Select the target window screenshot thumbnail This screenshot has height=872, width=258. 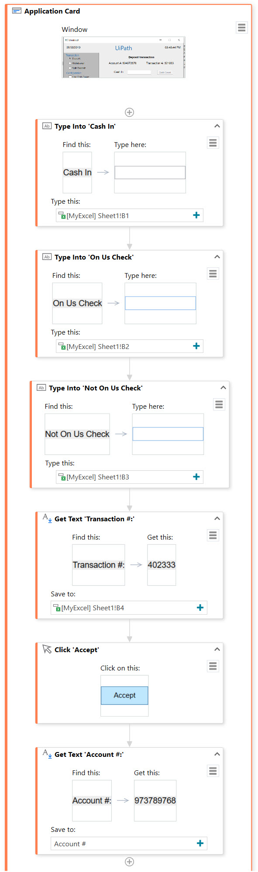[124, 57]
